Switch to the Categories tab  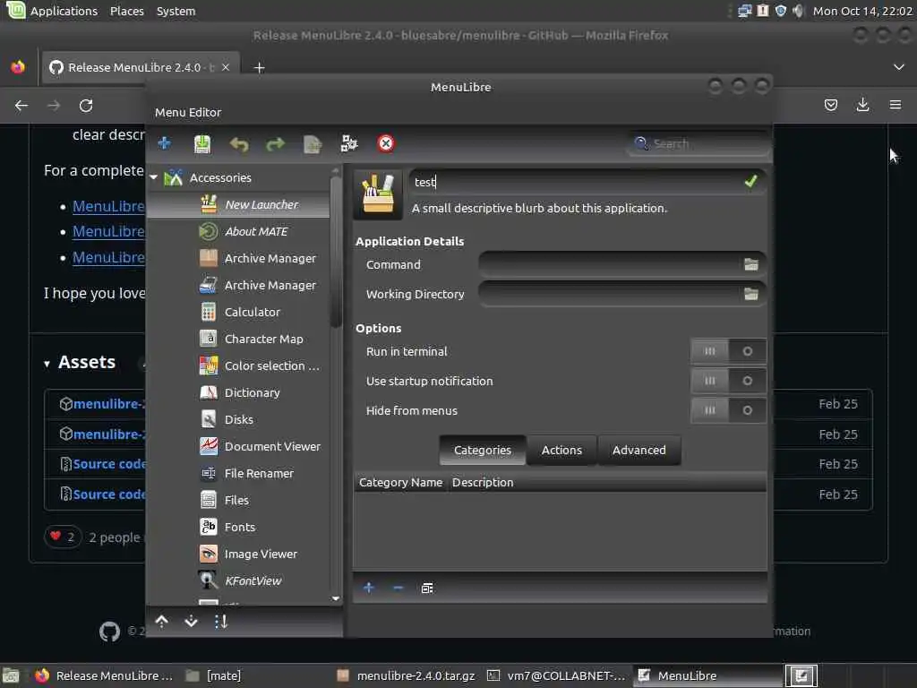pos(483,450)
